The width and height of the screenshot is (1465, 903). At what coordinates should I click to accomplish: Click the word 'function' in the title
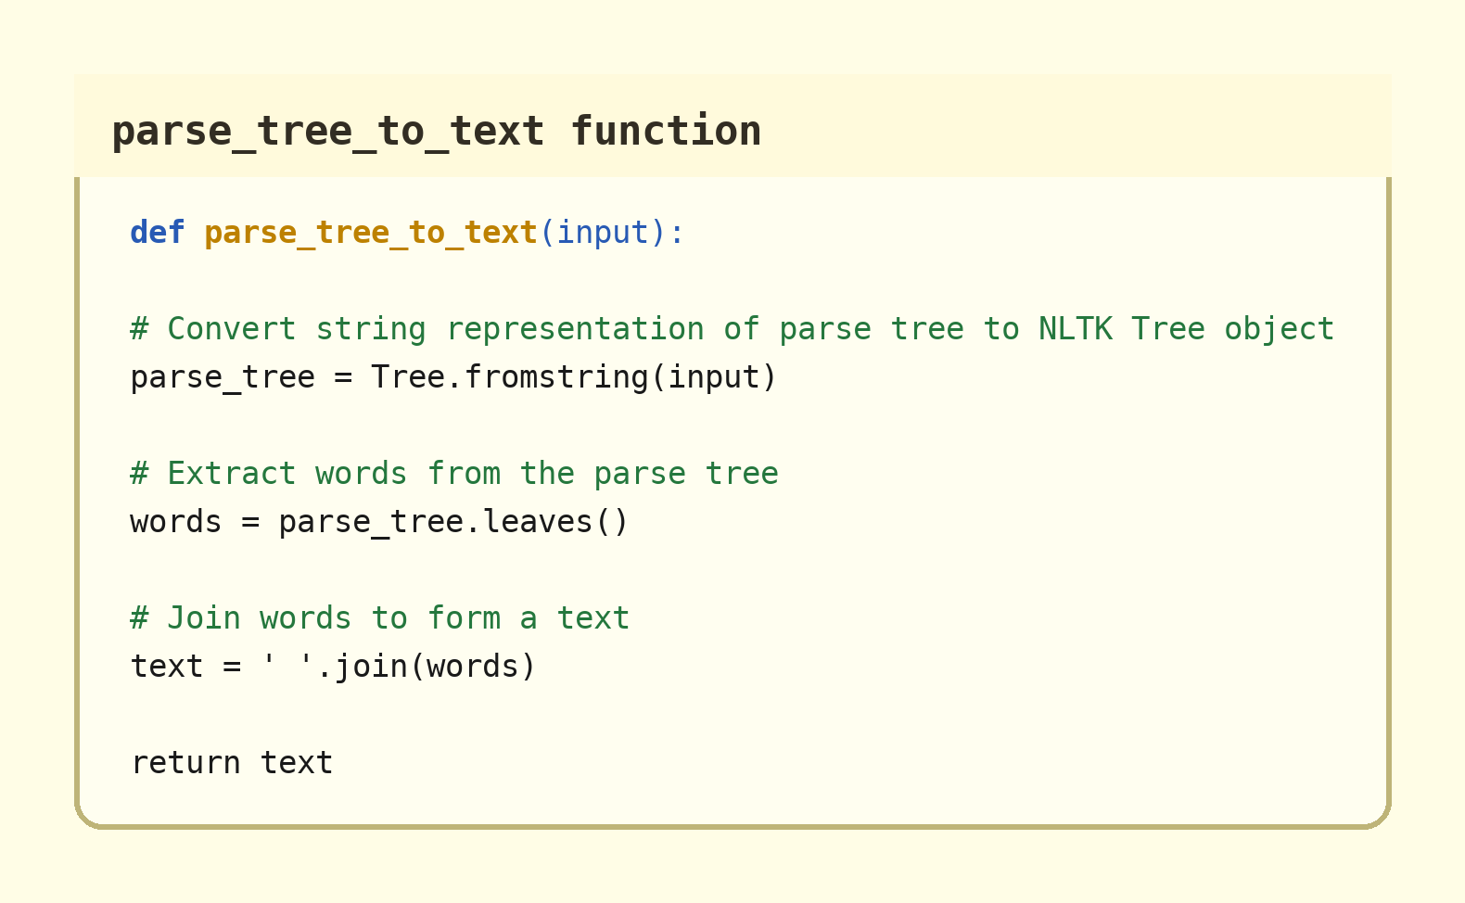coord(666,131)
